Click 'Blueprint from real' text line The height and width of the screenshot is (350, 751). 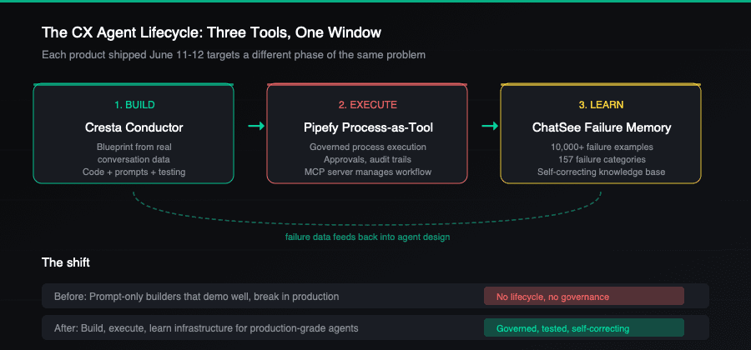point(134,147)
